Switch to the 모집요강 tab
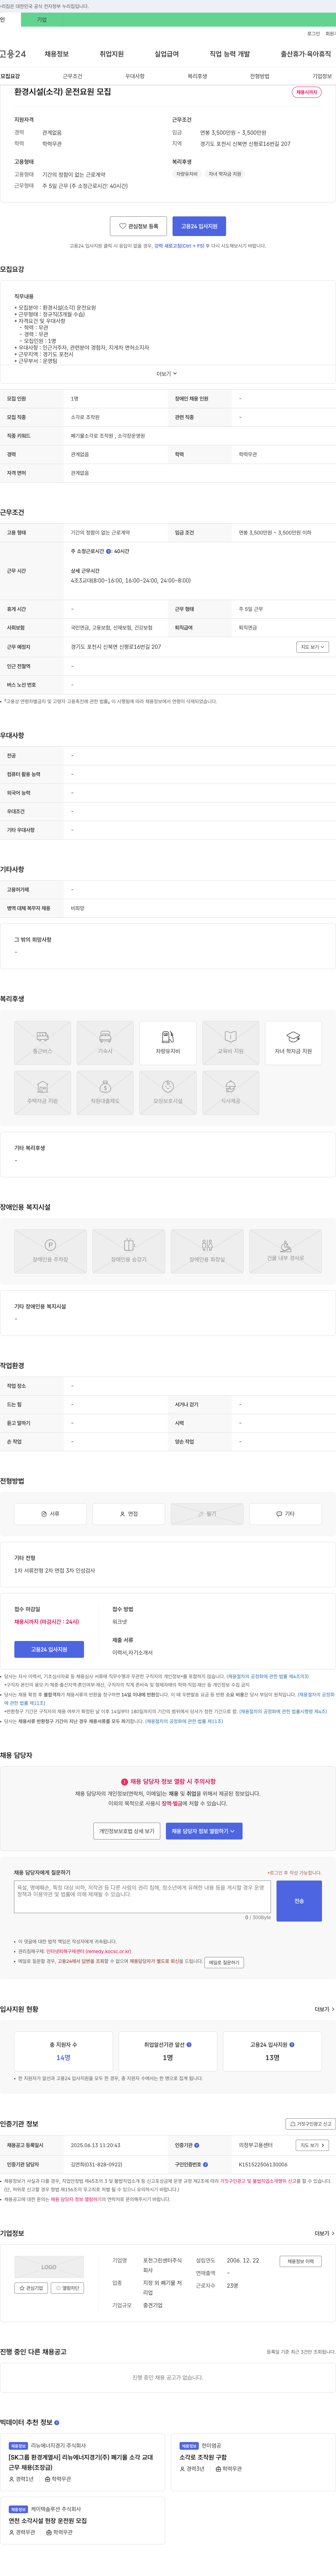The height and width of the screenshot is (2576, 336). [10, 76]
